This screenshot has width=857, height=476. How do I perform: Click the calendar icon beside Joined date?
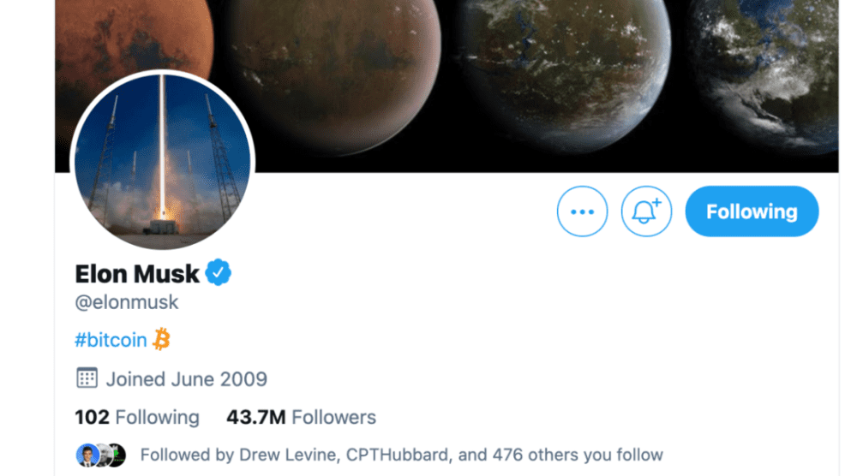click(x=87, y=378)
